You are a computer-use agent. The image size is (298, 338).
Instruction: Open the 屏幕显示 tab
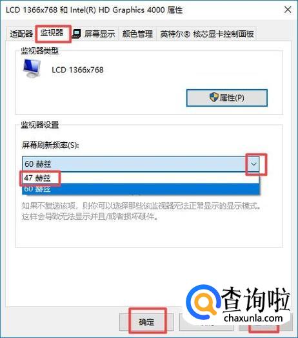(95, 34)
